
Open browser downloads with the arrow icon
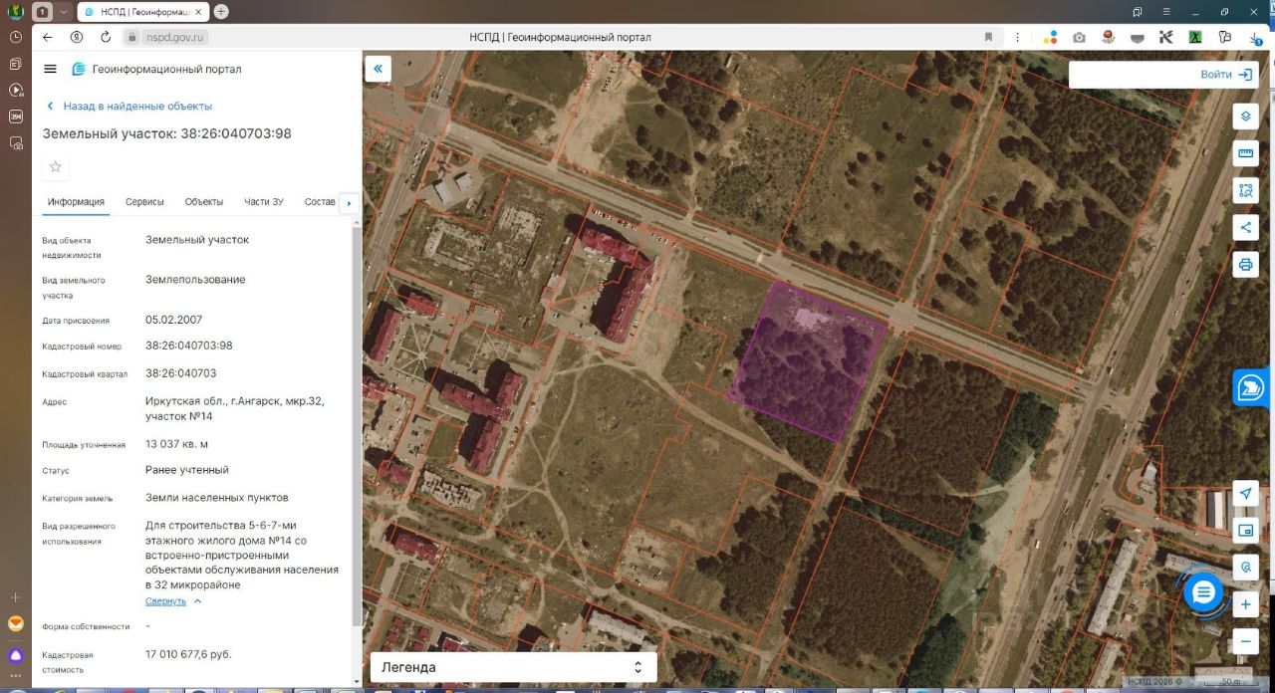(1255, 37)
